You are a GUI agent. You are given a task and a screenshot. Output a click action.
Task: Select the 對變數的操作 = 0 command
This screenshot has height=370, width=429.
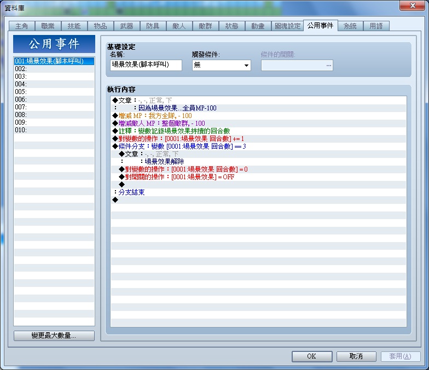coord(258,169)
